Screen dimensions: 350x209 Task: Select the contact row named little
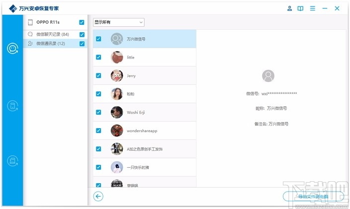pos(144,57)
